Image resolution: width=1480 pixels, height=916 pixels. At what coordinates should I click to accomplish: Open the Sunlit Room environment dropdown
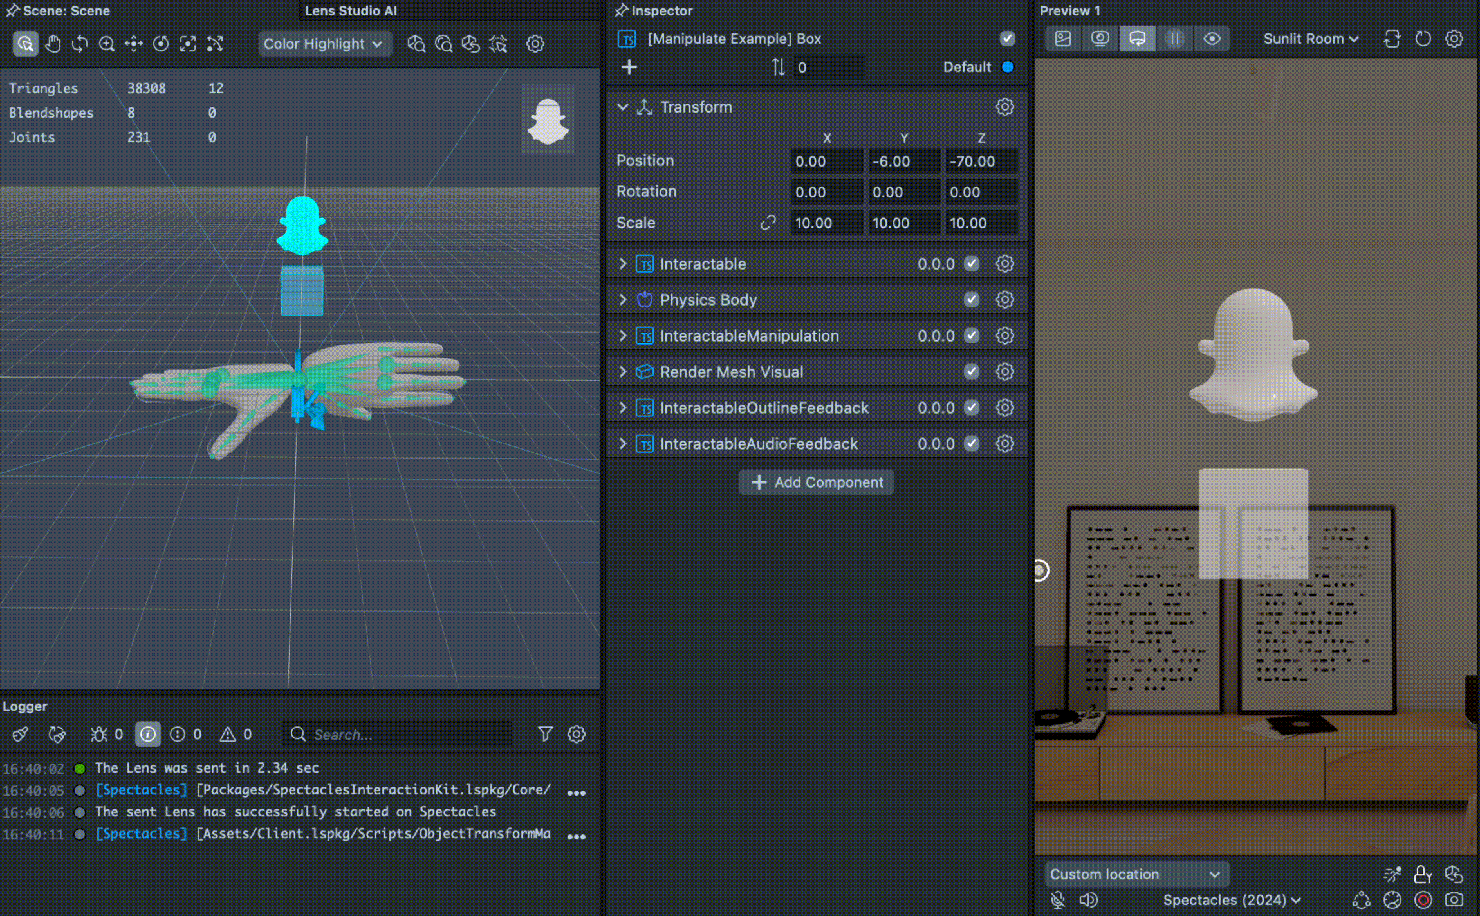point(1310,39)
